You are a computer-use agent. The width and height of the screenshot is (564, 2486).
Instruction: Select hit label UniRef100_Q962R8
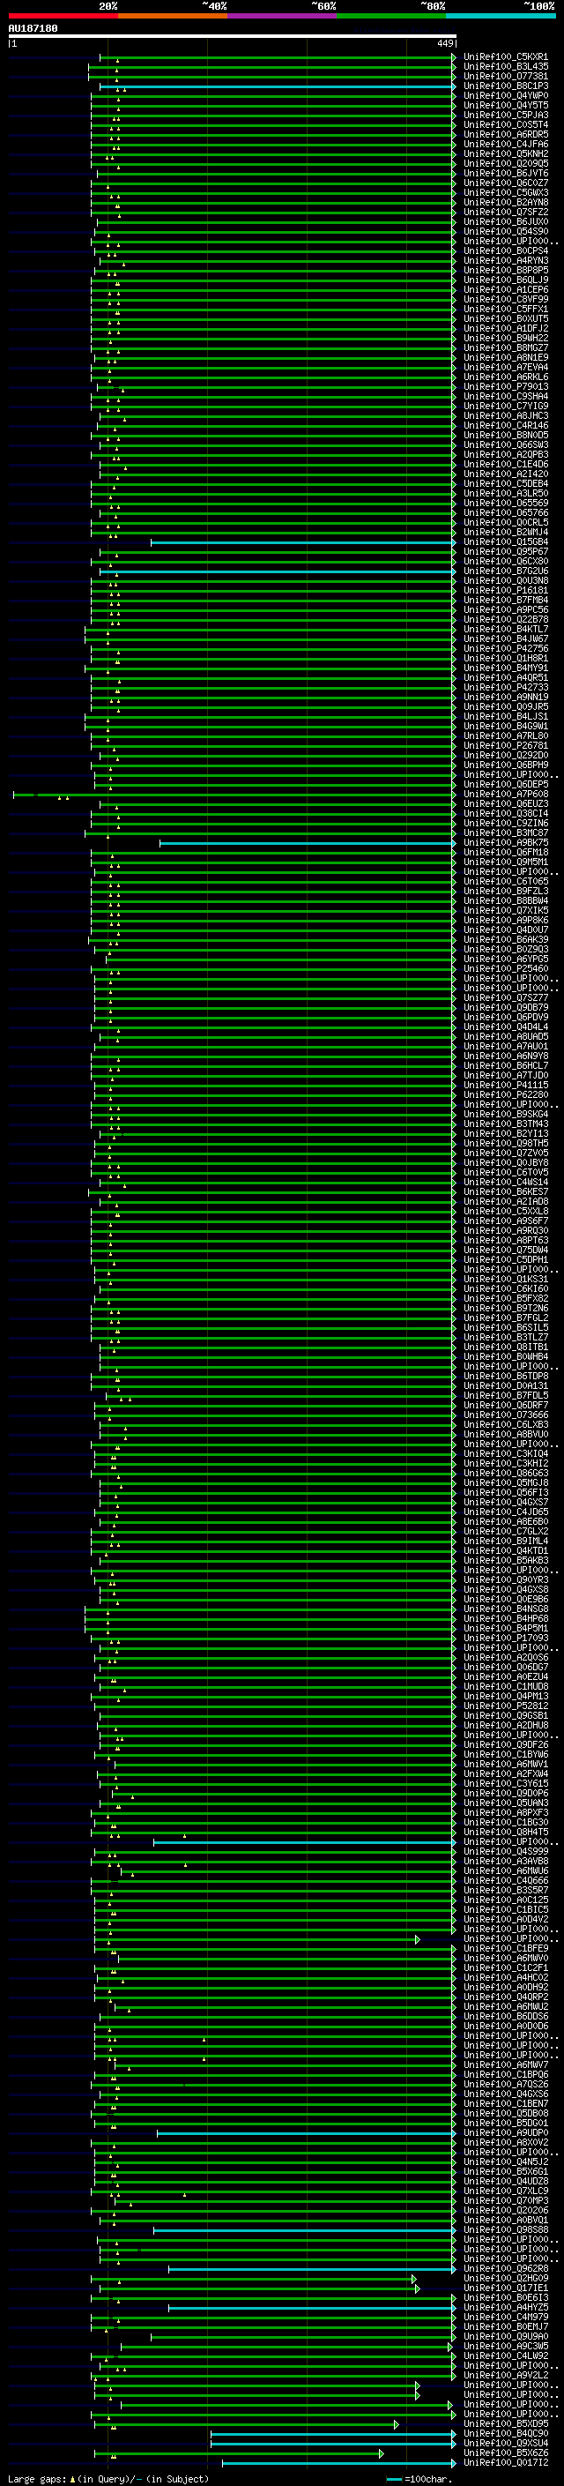pos(505,2269)
